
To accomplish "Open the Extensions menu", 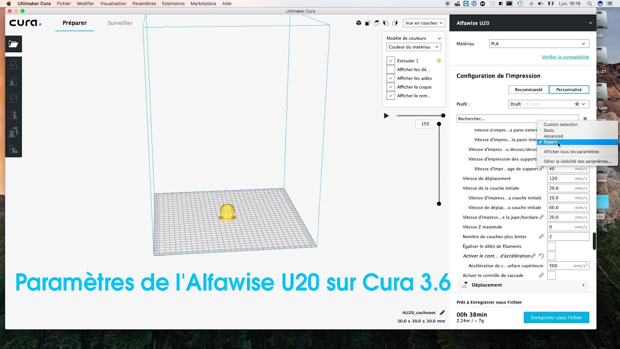I will pos(173,3).
